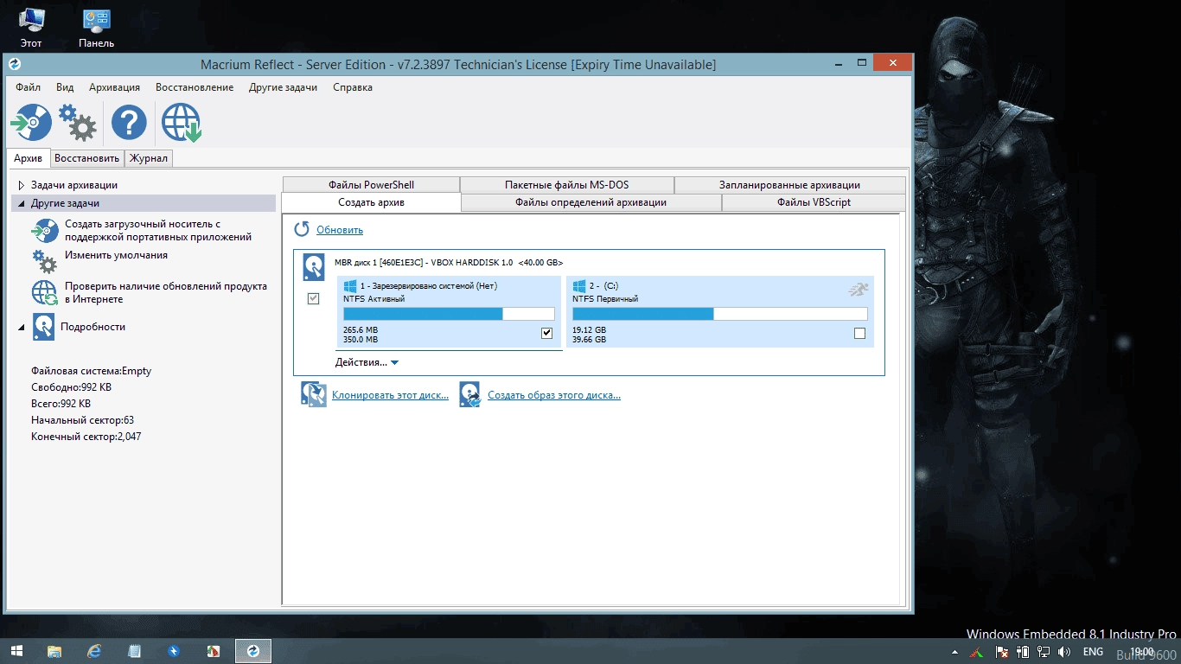Click the taskbar clock showing 19:00
This screenshot has width=1181, height=664.
pyautogui.click(x=1142, y=652)
